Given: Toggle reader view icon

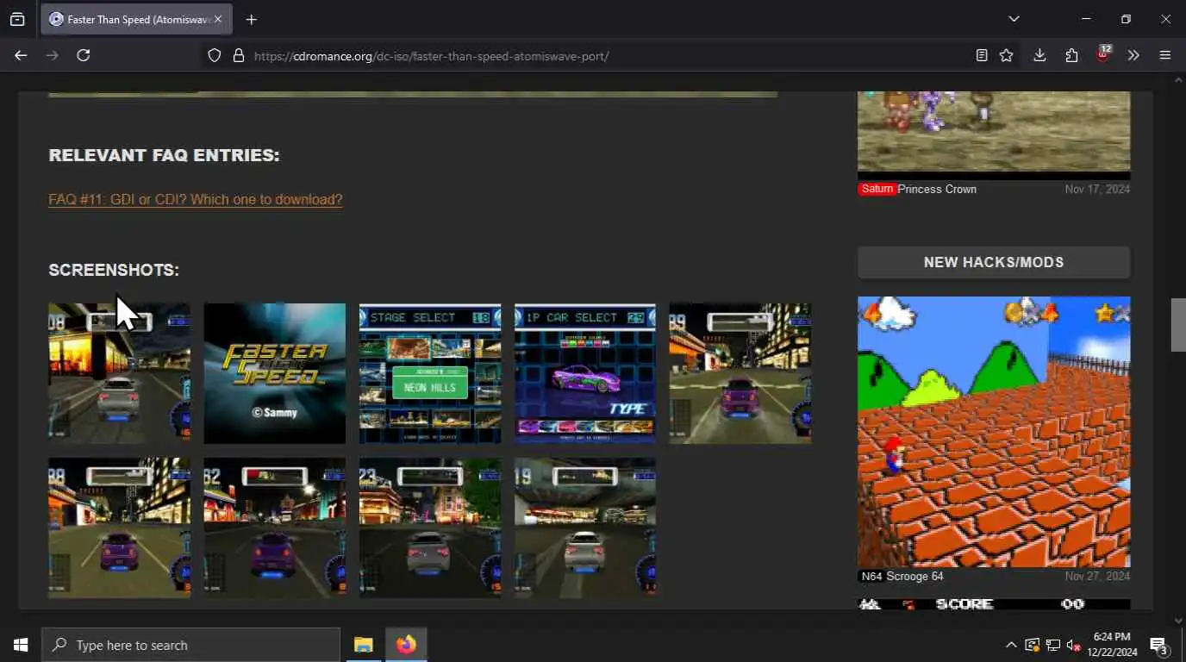Looking at the screenshot, I should pyautogui.click(x=982, y=55).
